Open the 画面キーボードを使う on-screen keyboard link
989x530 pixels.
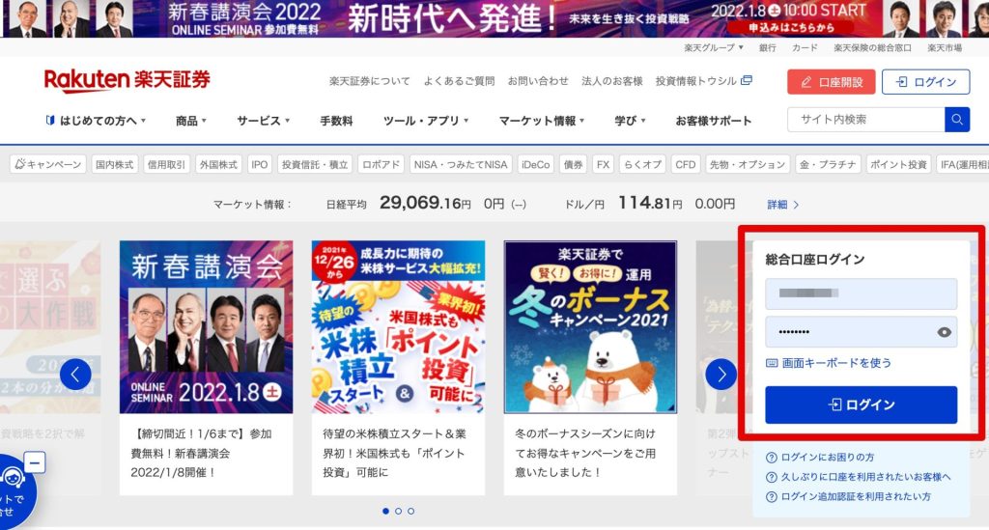coord(829,363)
